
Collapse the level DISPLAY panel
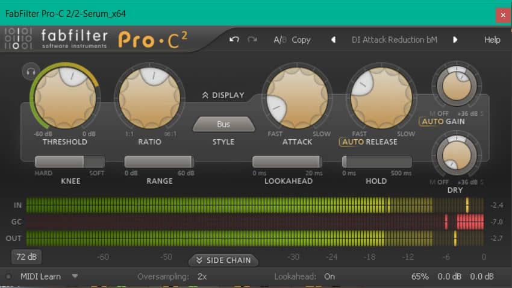coord(223,95)
